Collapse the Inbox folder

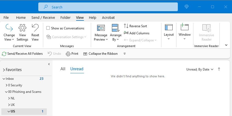(x=4, y=79)
